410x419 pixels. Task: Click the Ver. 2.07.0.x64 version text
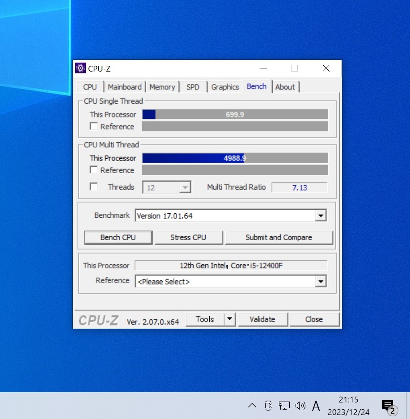point(153,322)
